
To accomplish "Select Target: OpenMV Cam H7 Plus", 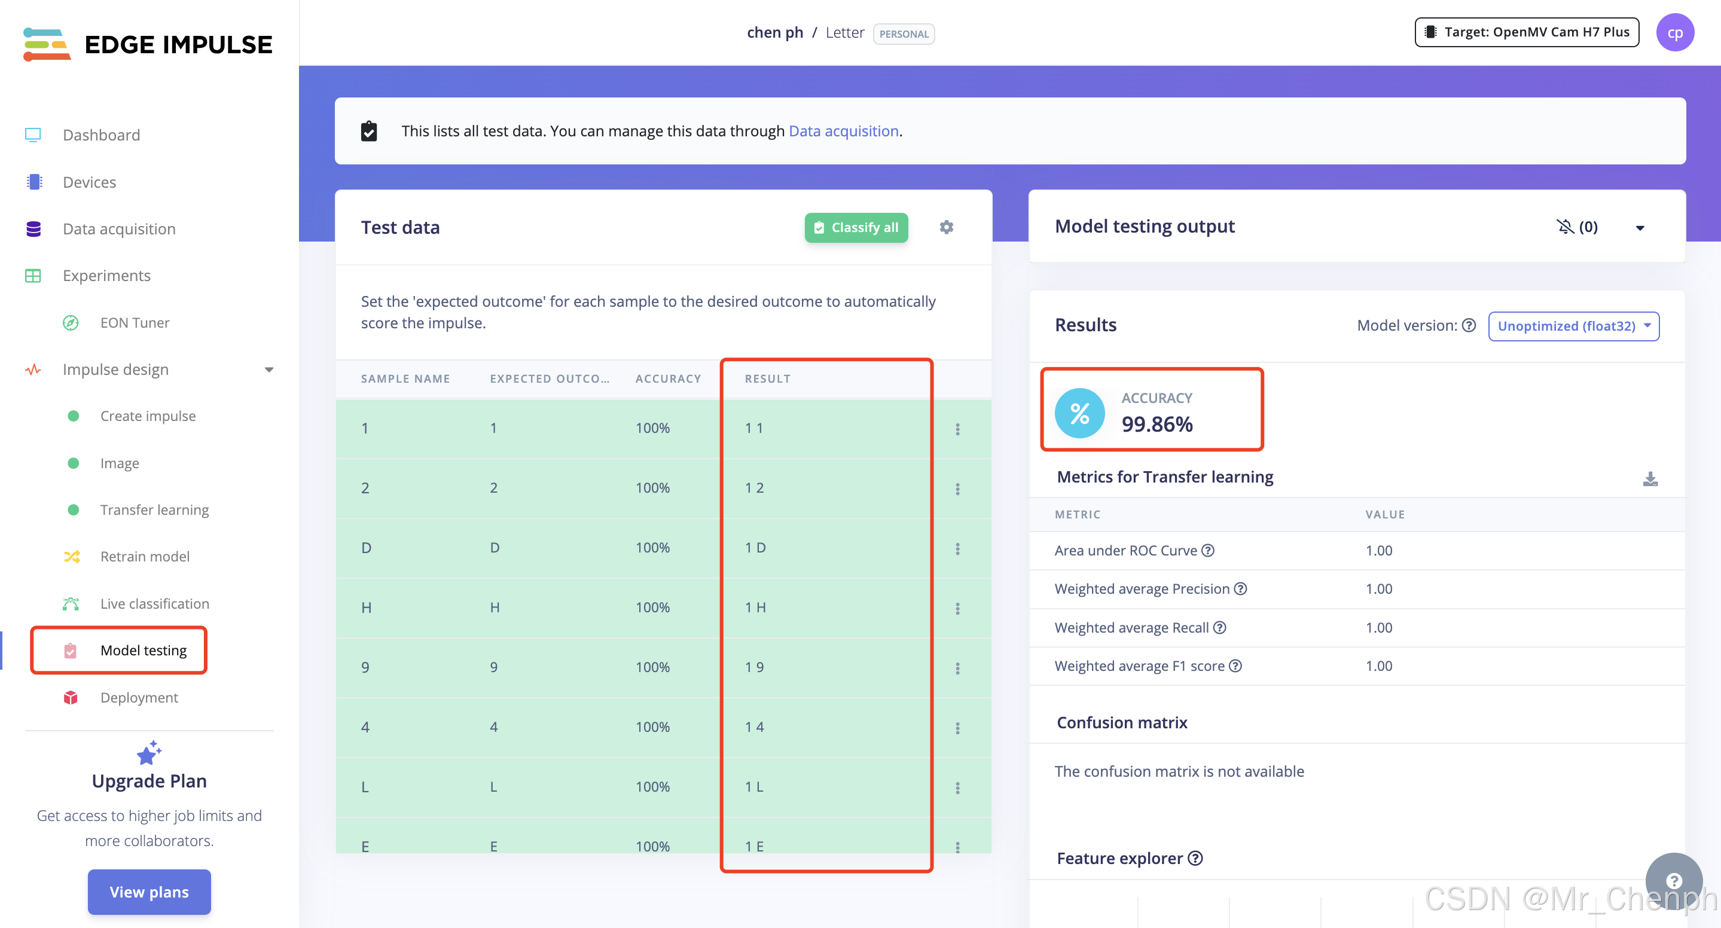I will [1527, 32].
